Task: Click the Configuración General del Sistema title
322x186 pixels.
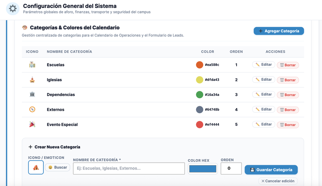Action: point(70,6)
